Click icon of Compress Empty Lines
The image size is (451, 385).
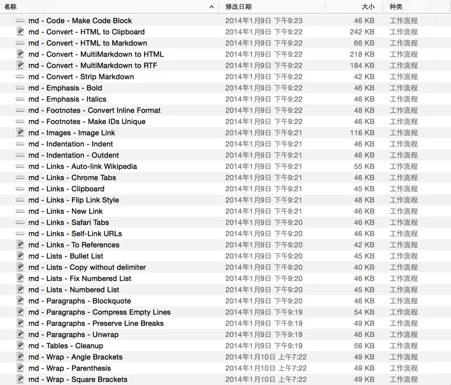click(x=20, y=312)
